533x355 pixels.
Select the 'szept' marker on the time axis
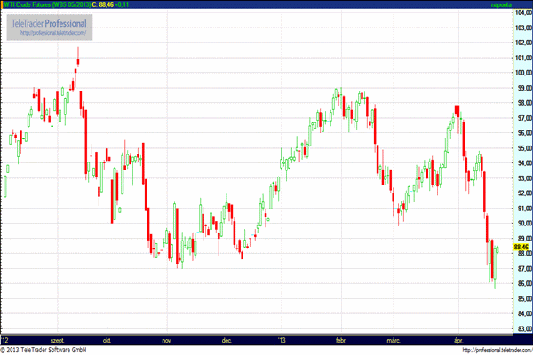57,340
